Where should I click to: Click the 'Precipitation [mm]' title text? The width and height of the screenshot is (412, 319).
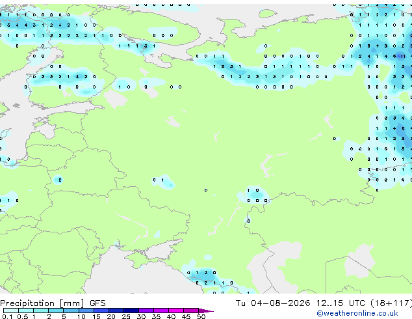point(42,303)
